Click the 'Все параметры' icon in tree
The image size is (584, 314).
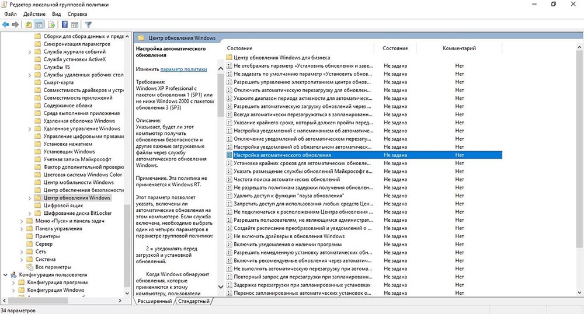[29, 267]
